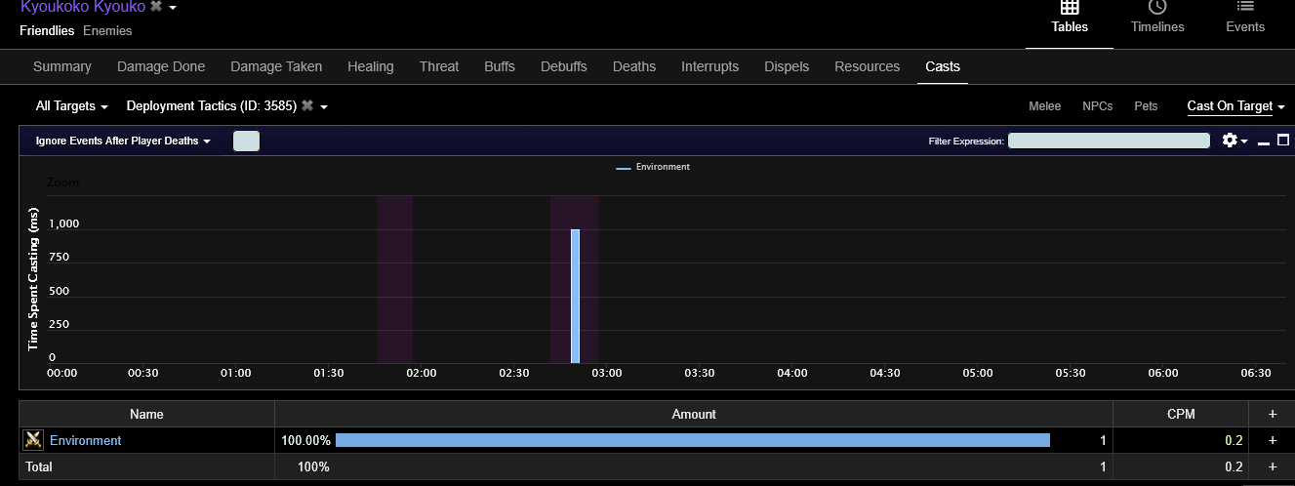Switch to the Casts tab
This screenshot has width=1295, height=486.
pos(943,66)
